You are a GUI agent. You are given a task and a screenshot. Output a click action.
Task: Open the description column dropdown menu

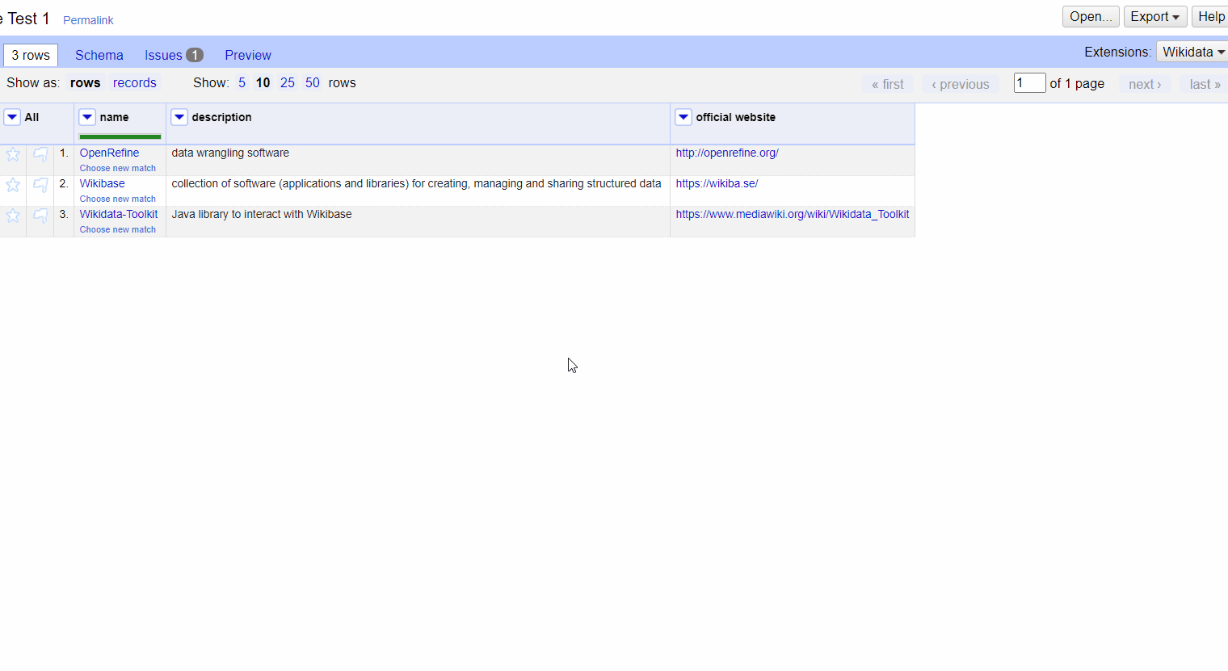[x=179, y=117]
